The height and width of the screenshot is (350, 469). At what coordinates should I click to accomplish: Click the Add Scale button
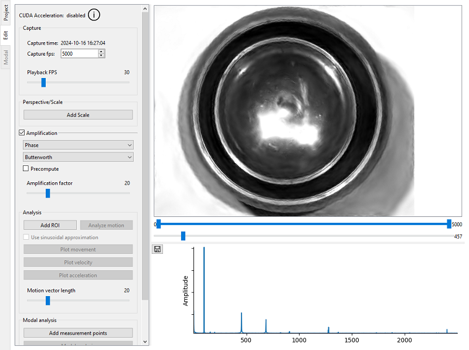coord(78,114)
